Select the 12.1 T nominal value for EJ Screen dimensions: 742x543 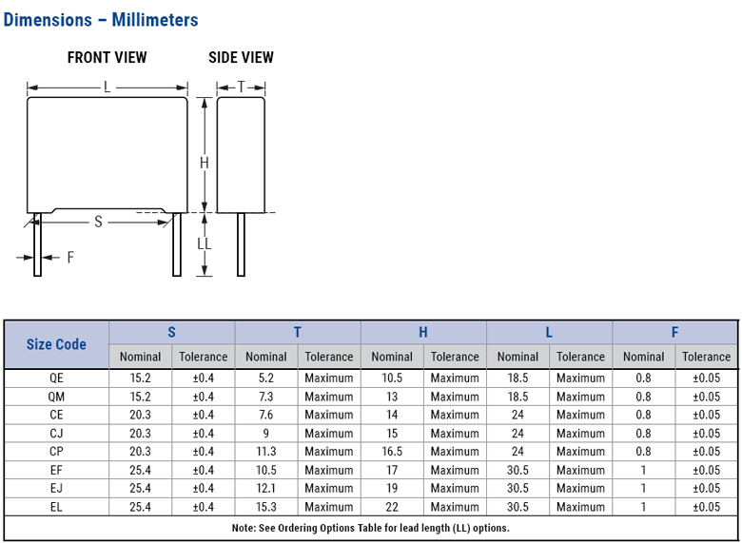[265, 489]
